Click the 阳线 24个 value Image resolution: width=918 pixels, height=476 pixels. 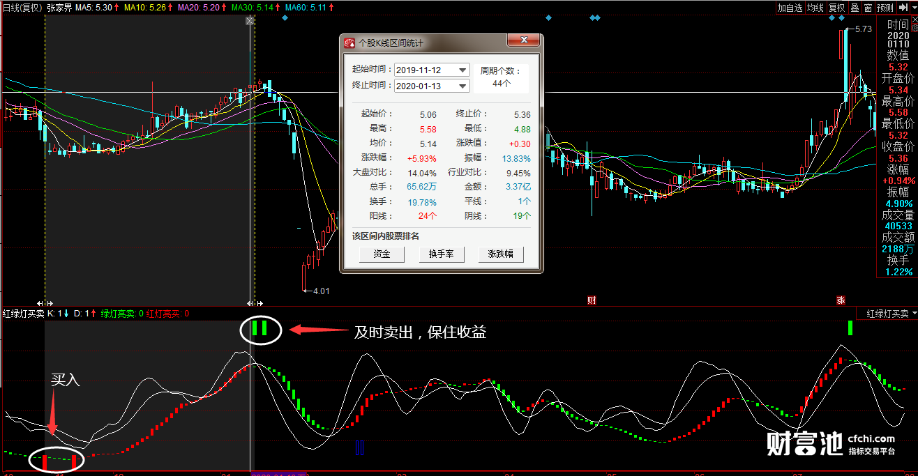click(427, 216)
